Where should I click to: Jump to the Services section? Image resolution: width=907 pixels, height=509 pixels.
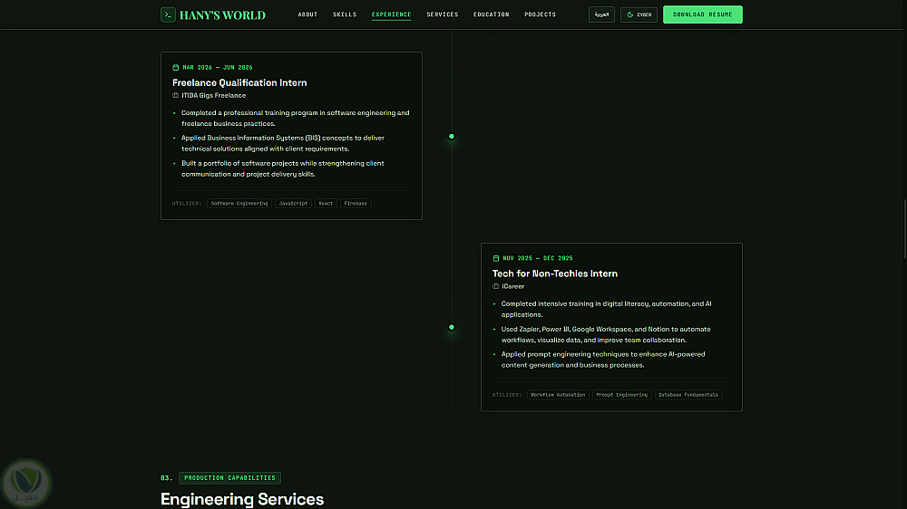pos(443,14)
